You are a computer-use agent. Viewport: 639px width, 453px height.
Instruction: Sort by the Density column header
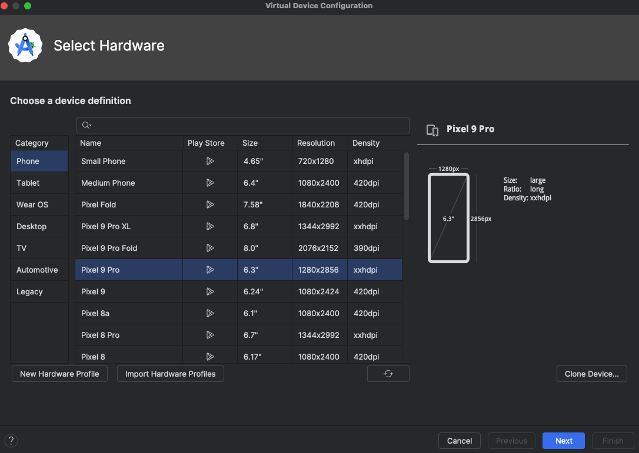pos(375,143)
